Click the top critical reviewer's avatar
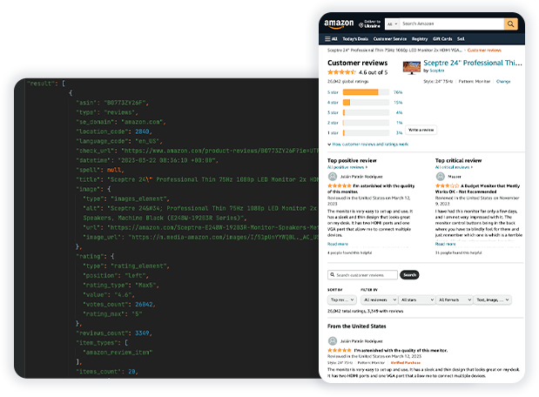This screenshot has height=397, width=539. (441, 177)
